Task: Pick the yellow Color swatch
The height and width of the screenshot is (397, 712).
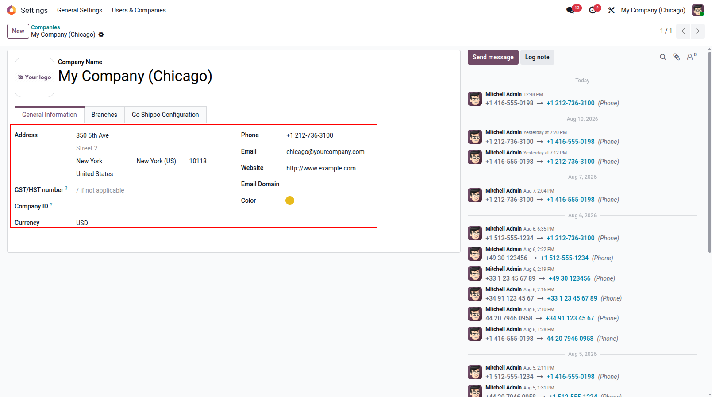Action: point(290,200)
